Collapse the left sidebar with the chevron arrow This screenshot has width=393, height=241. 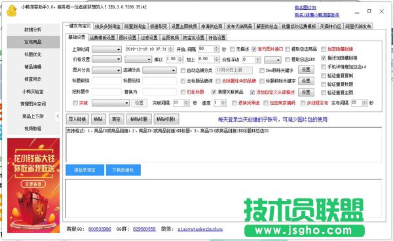pos(58,116)
